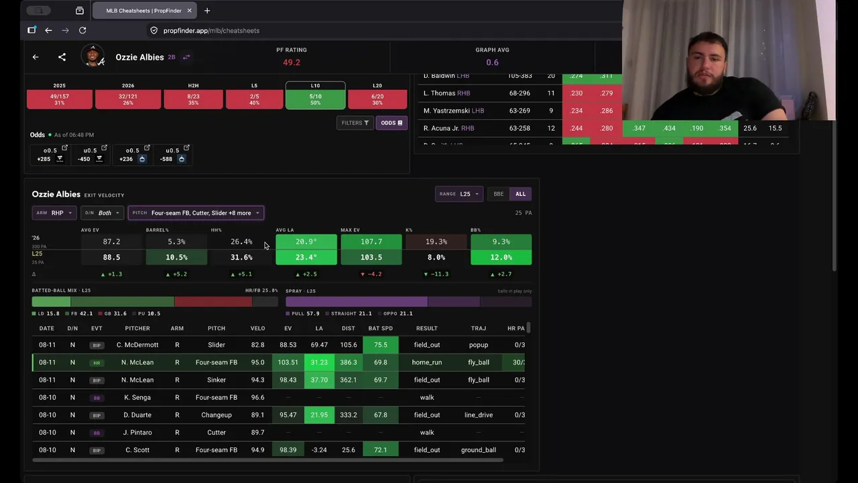Click pitcher name D. Duarte
Image resolution: width=858 pixels, height=483 pixels.
pos(137,415)
